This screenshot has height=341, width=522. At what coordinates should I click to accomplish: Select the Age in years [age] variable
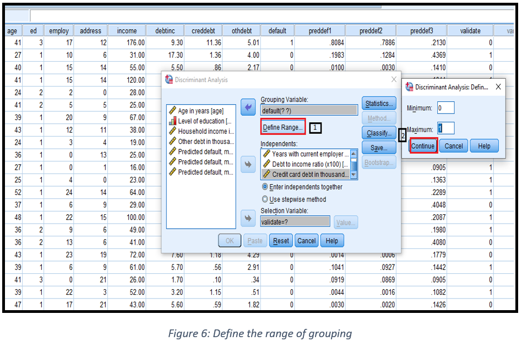[200, 111]
